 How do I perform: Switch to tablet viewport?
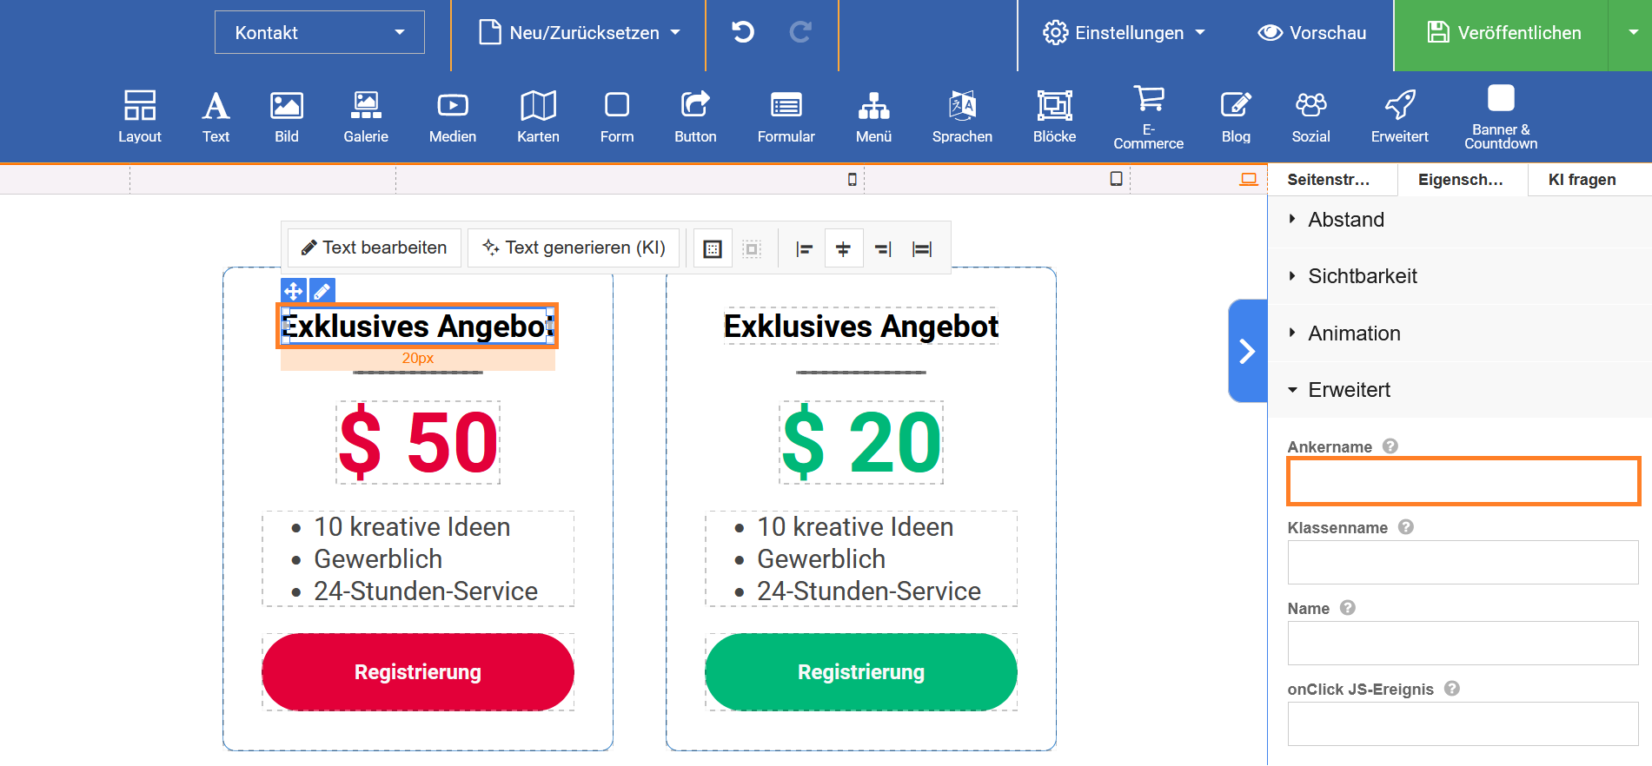point(1117,179)
